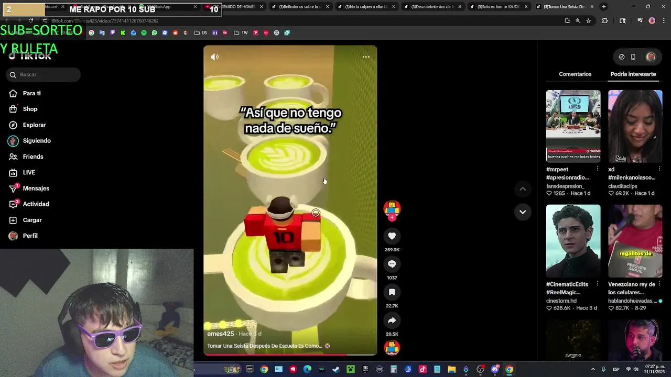Open options menu for #CinematicEdits video
Viewport: 671px width, 377px height.
[597, 284]
